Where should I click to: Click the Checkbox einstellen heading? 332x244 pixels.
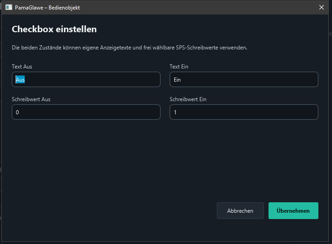click(54, 29)
